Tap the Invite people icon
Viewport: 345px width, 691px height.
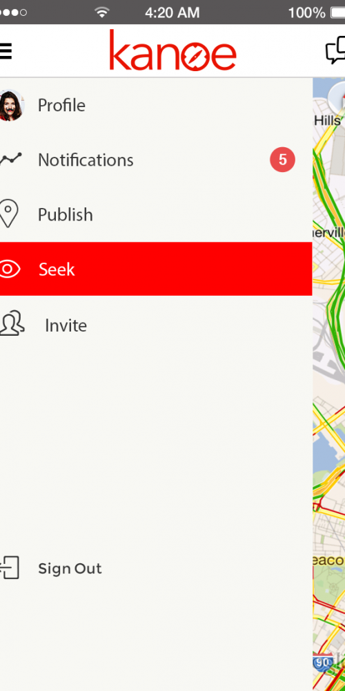click(12, 324)
